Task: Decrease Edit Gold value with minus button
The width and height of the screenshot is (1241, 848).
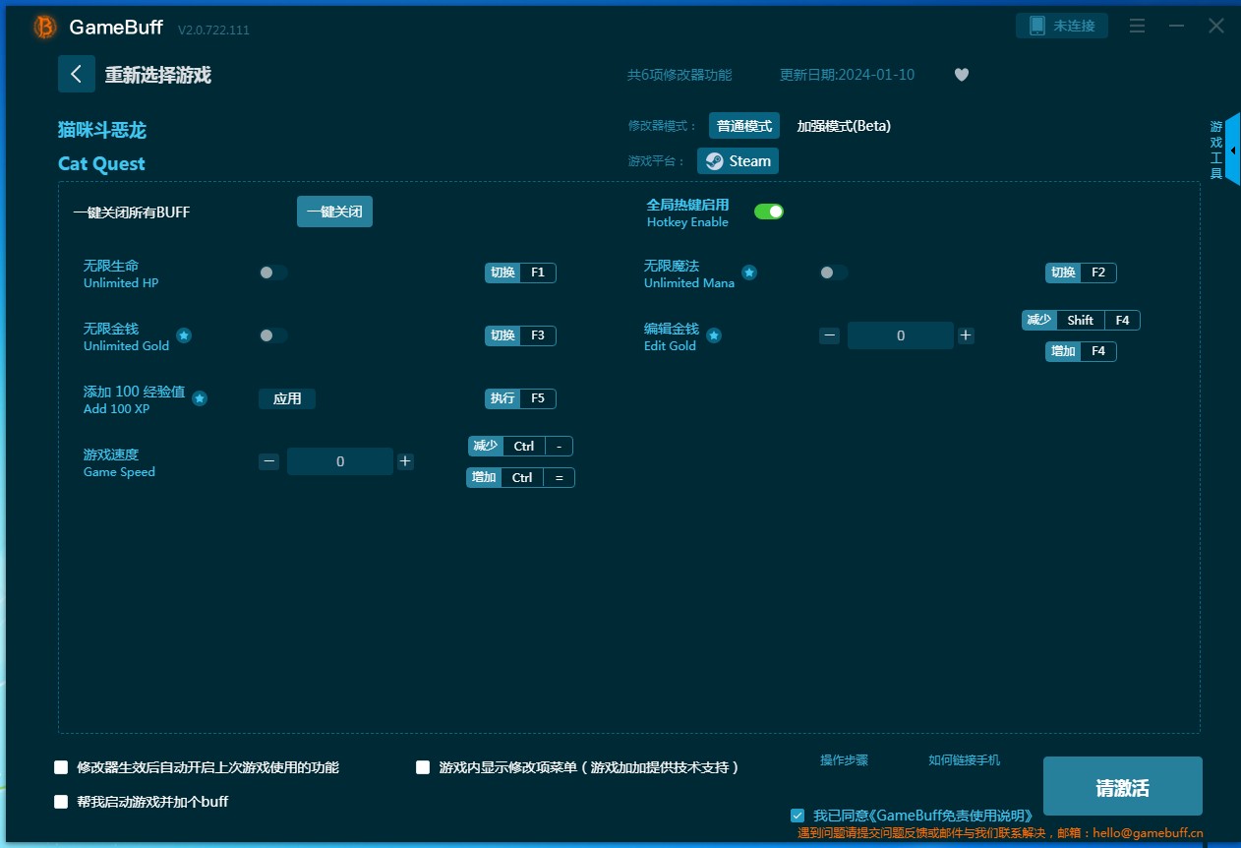Action: 829,335
